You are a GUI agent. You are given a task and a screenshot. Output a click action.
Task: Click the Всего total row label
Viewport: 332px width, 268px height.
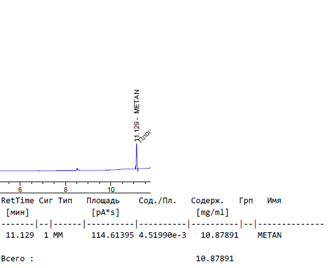coord(17,259)
